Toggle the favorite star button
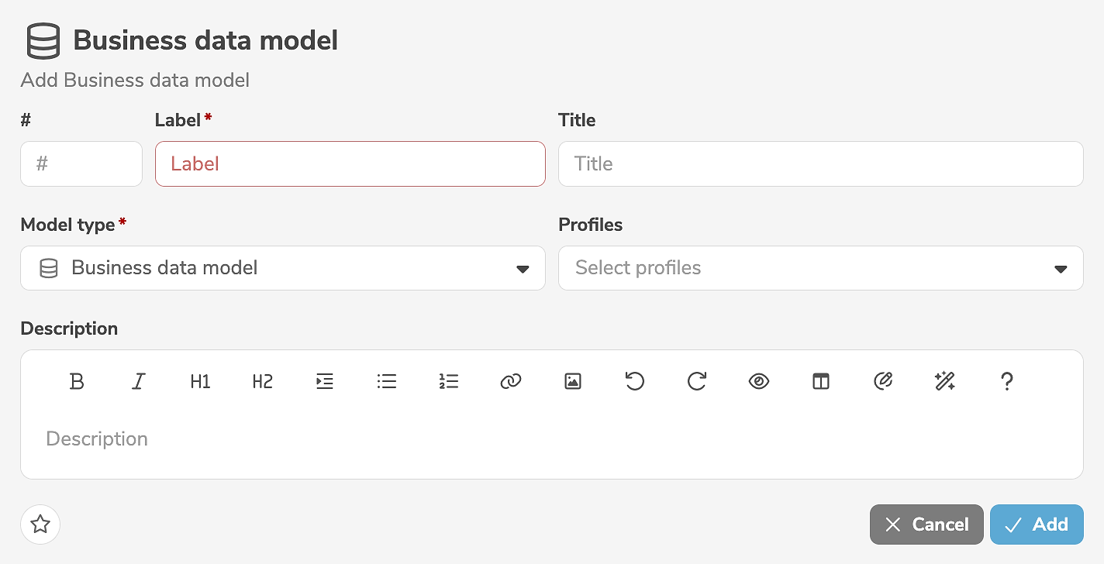Screen dimensions: 1104x564 [40, 524]
